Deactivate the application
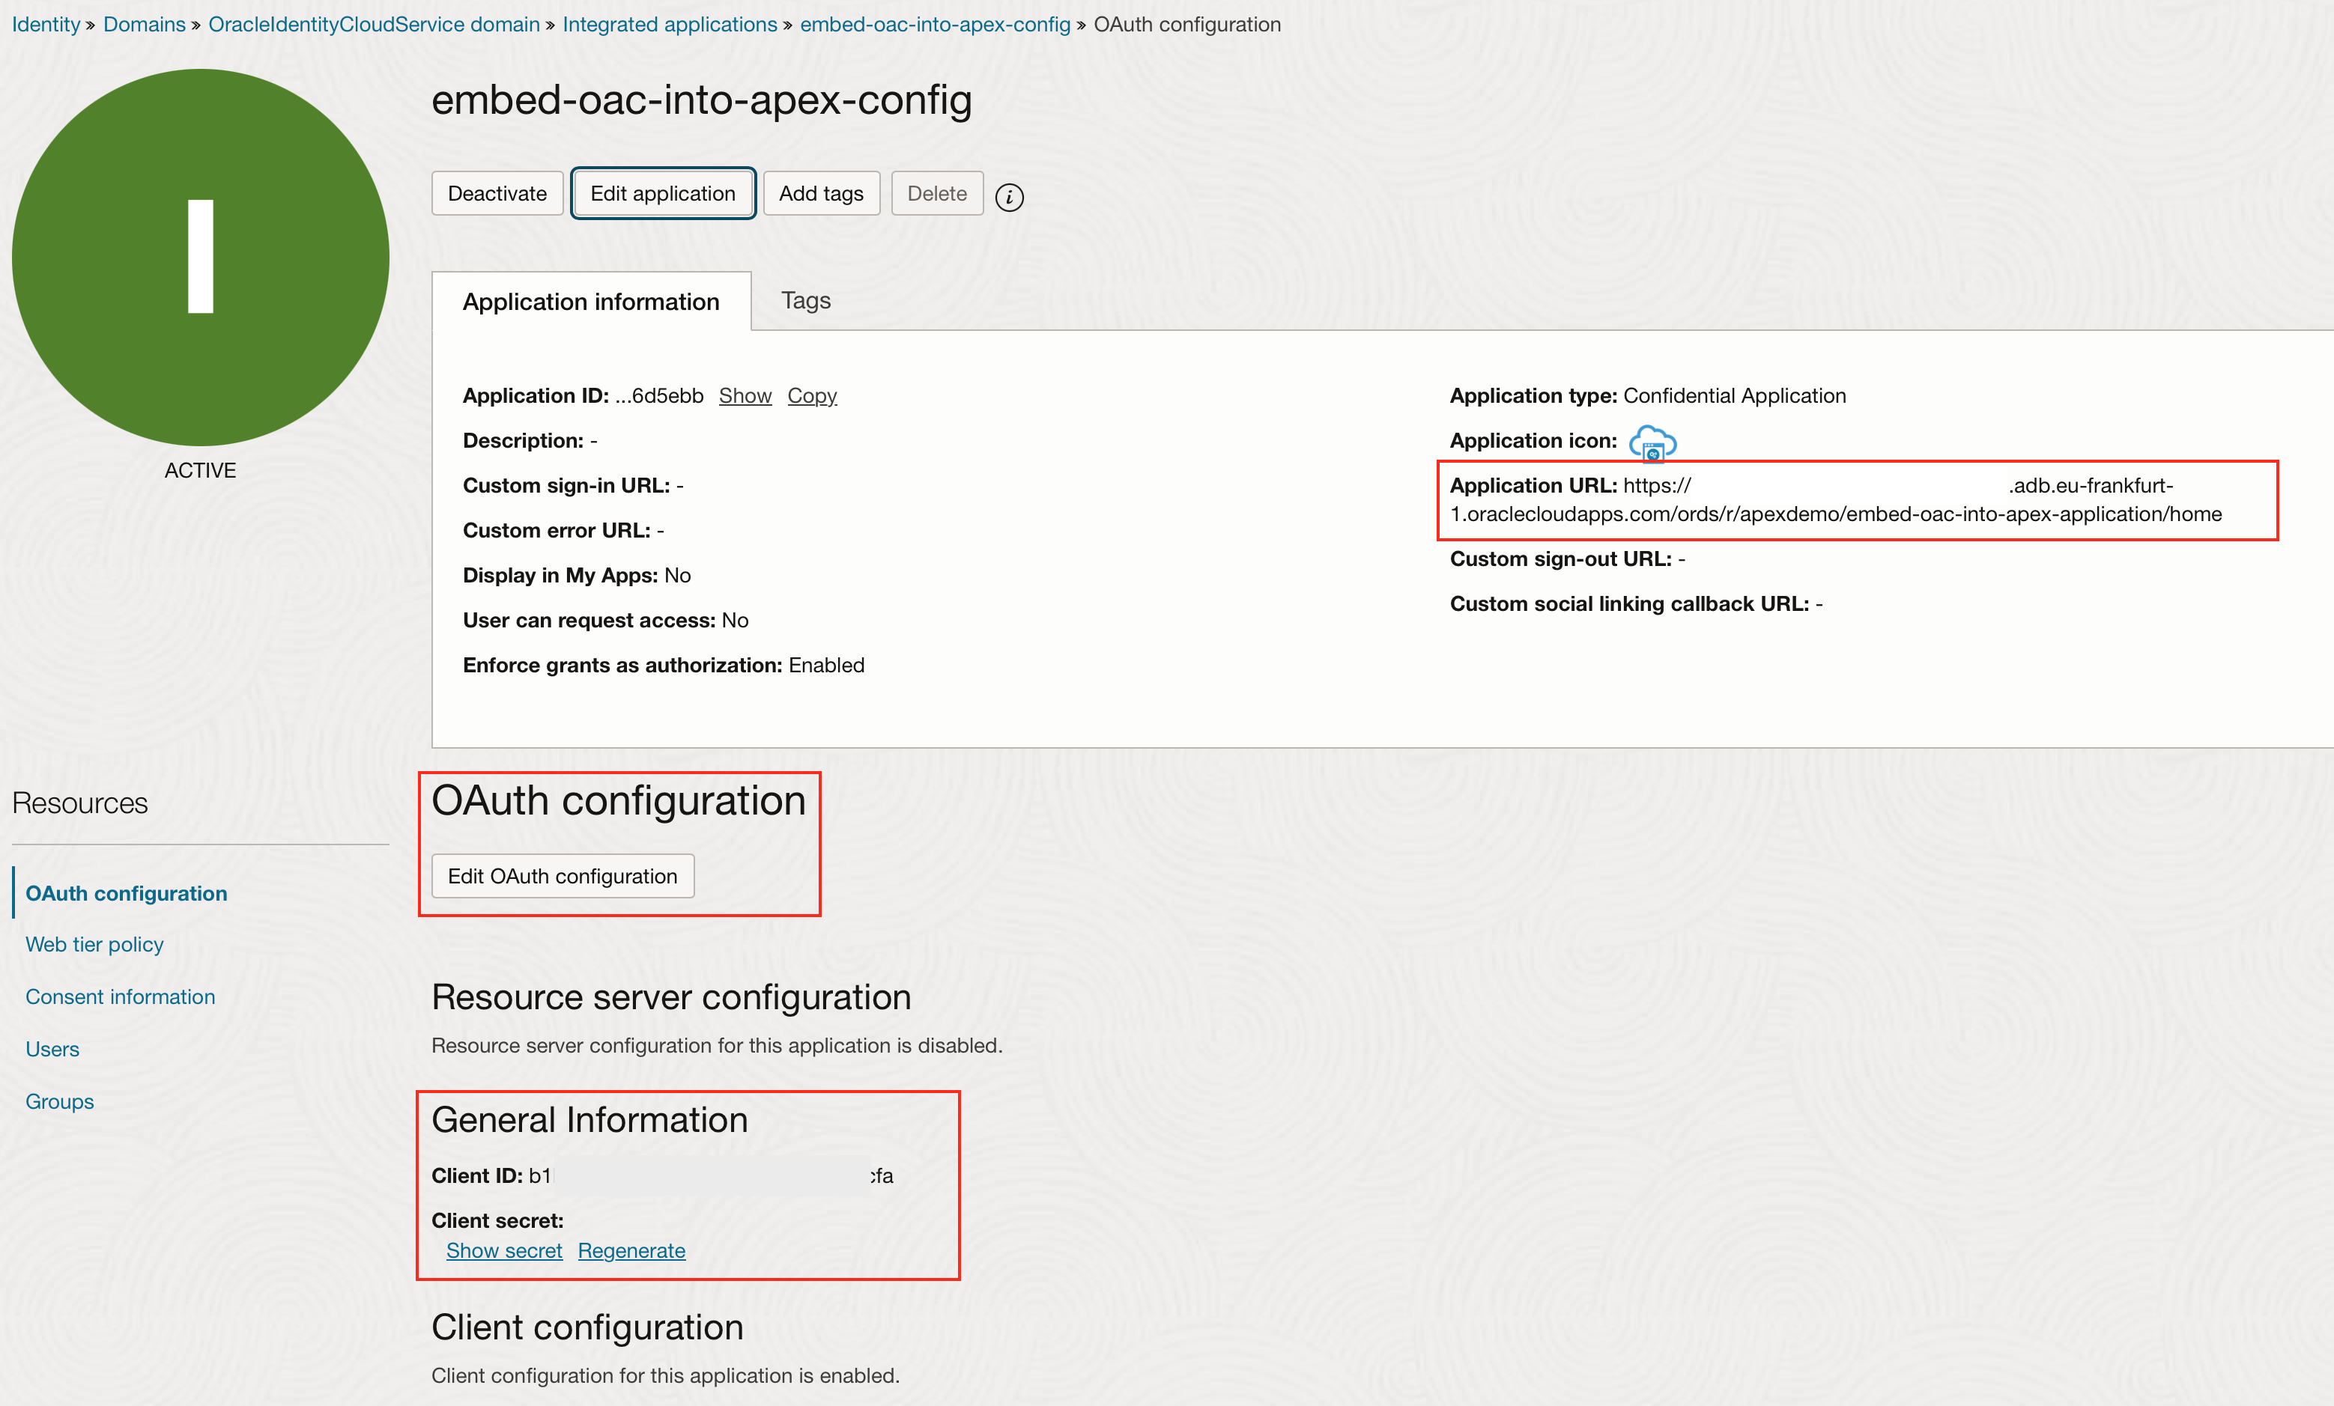Screen dimensions: 2334x1406 click(x=497, y=193)
